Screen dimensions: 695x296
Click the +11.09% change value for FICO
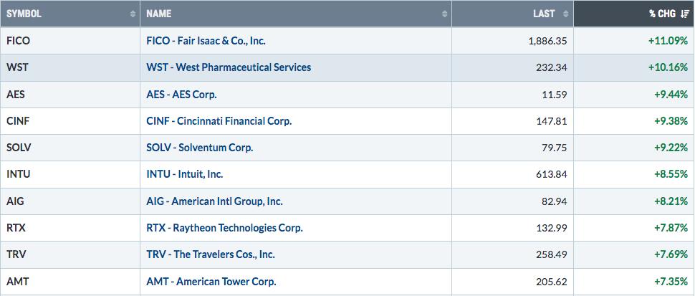click(668, 41)
